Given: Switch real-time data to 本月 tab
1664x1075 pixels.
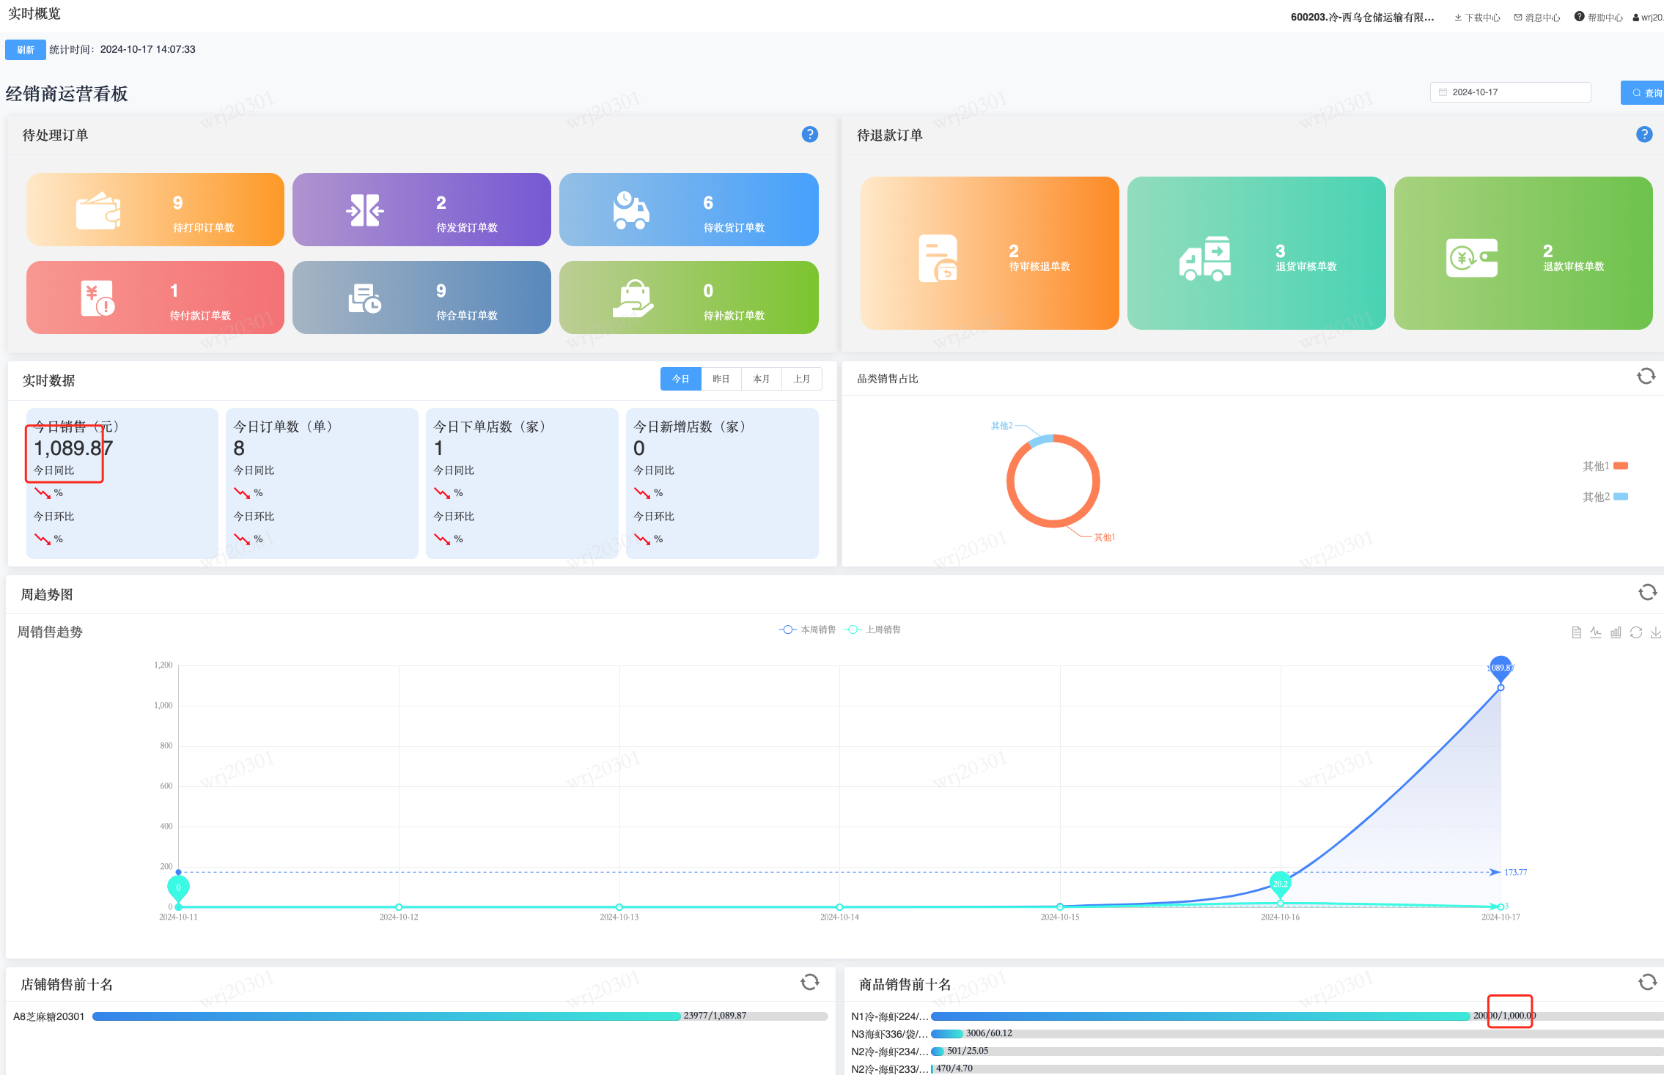Looking at the screenshot, I should point(761,379).
